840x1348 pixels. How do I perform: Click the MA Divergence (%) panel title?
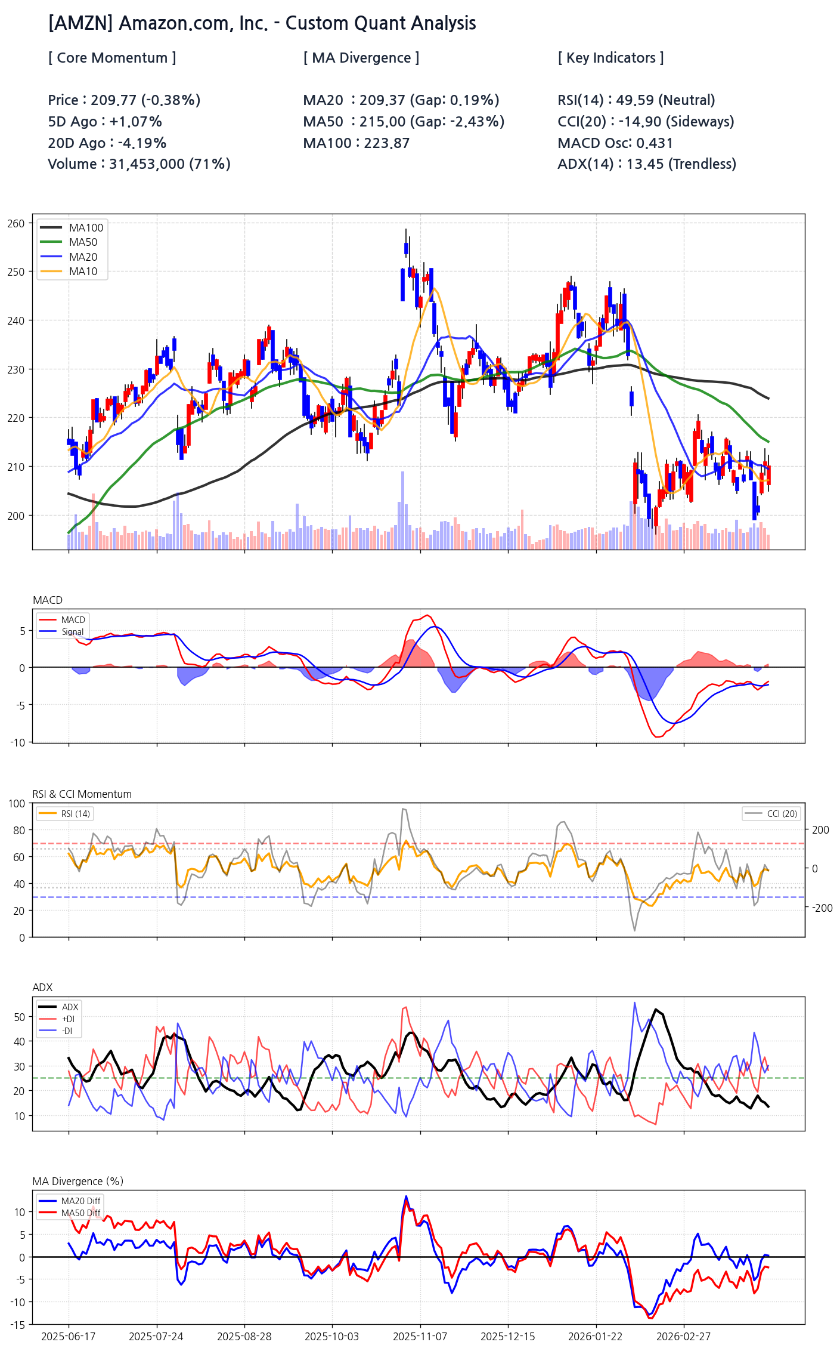point(78,1182)
